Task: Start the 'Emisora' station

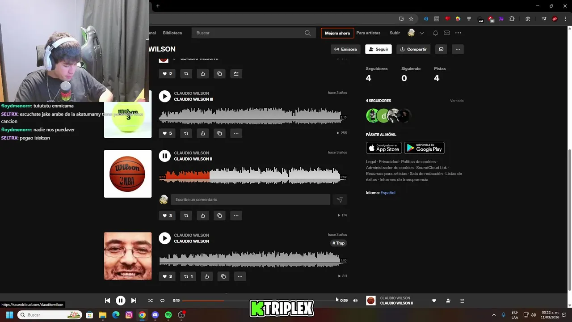Action: point(345,49)
